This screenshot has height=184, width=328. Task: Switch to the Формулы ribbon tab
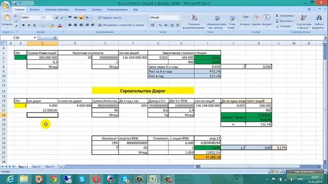pos(80,10)
